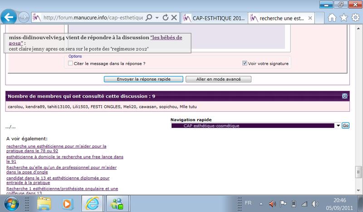Uncheck the 'Voir votre signature' checkbox
This screenshot has height=212, width=363.
(x=245, y=64)
